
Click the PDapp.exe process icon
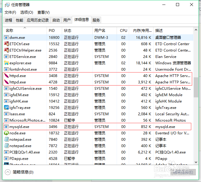tap(6, 159)
